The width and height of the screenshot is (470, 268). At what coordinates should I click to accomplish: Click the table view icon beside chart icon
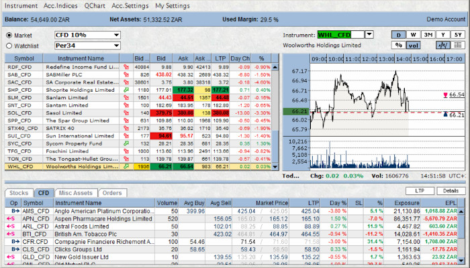click(x=459, y=46)
